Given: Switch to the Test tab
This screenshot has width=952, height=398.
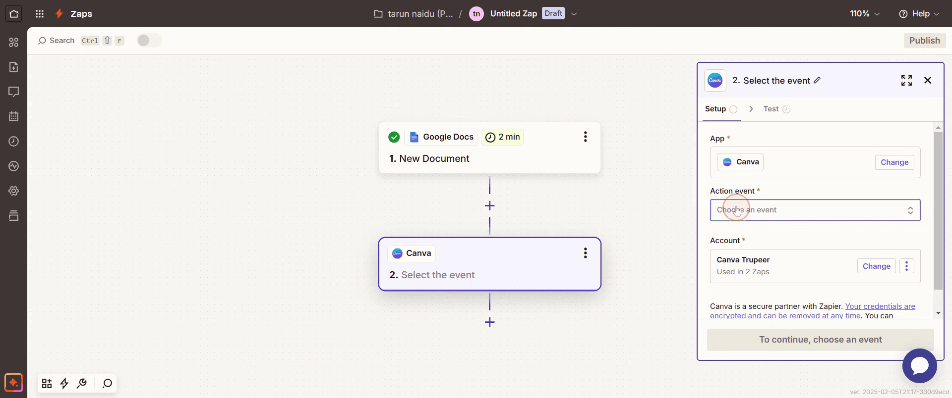Looking at the screenshot, I should coord(776,109).
